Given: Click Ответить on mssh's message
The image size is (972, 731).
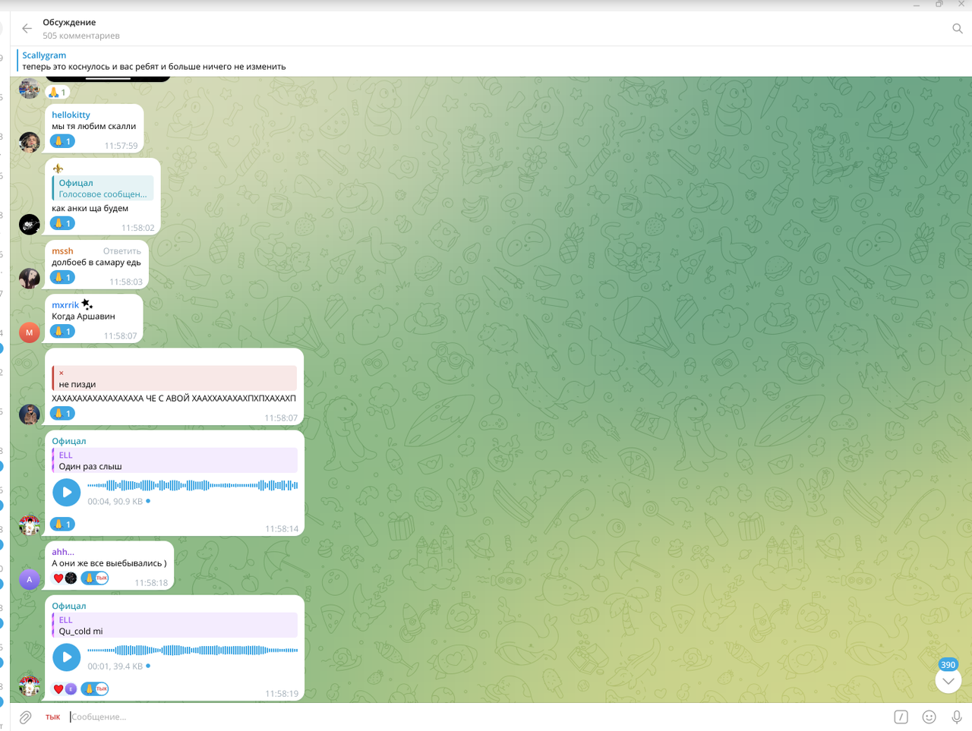Looking at the screenshot, I should coord(121,251).
